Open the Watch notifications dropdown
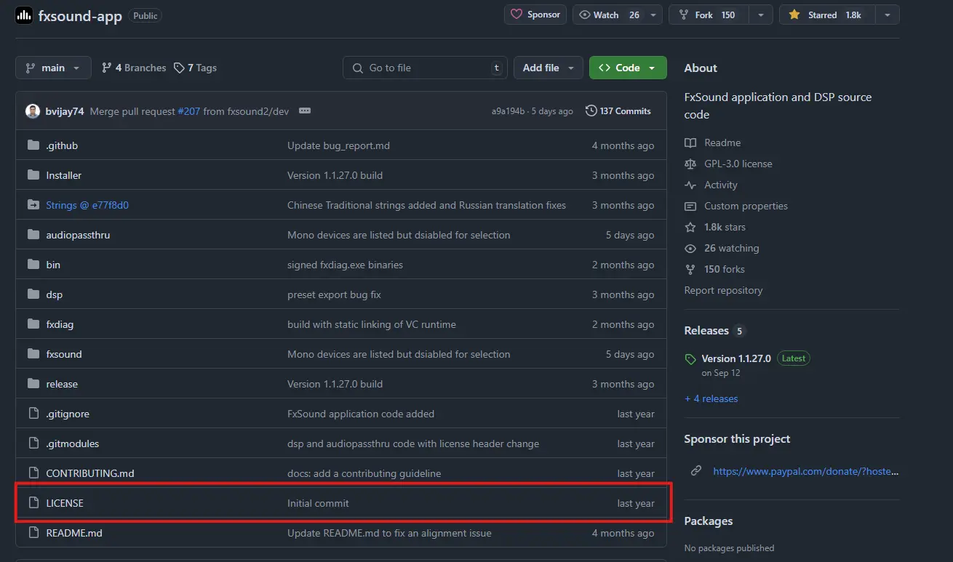953x562 pixels. point(618,15)
